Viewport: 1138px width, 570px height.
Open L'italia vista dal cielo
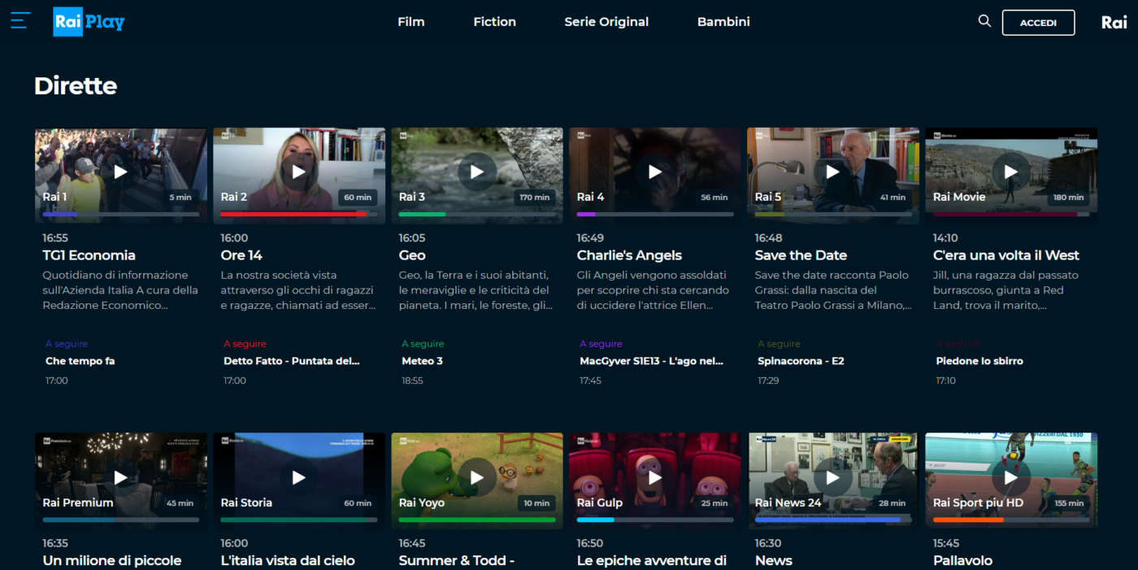click(x=288, y=560)
